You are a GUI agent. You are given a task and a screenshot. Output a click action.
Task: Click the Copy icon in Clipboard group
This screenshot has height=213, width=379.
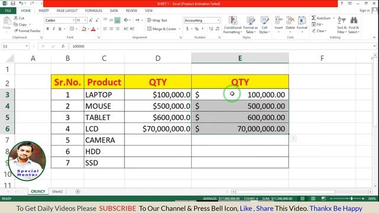click(x=16, y=24)
